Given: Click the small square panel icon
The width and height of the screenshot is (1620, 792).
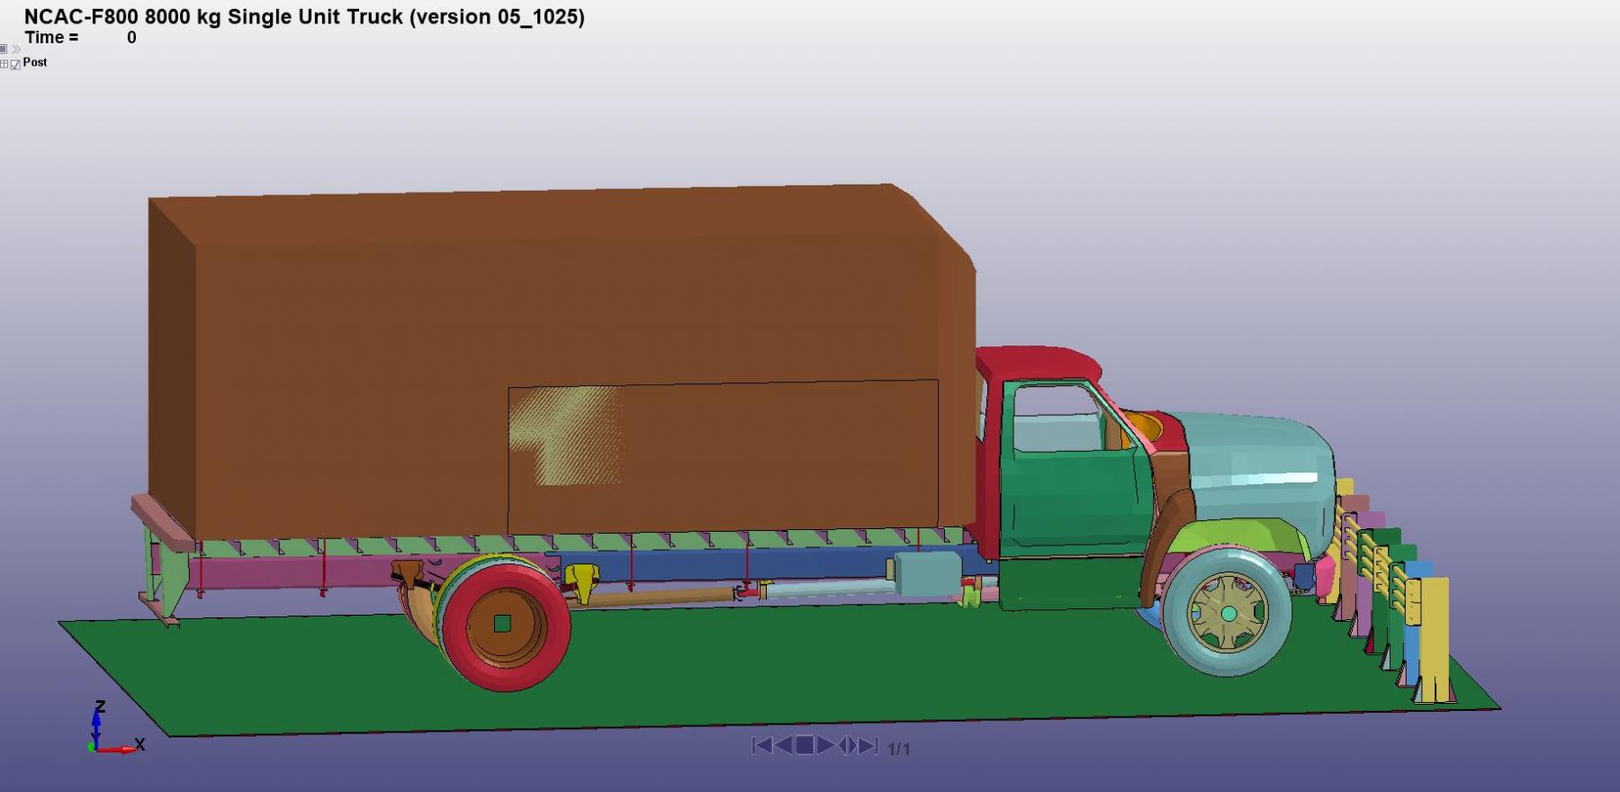Looking at the screenshot, I should [4, 49].
